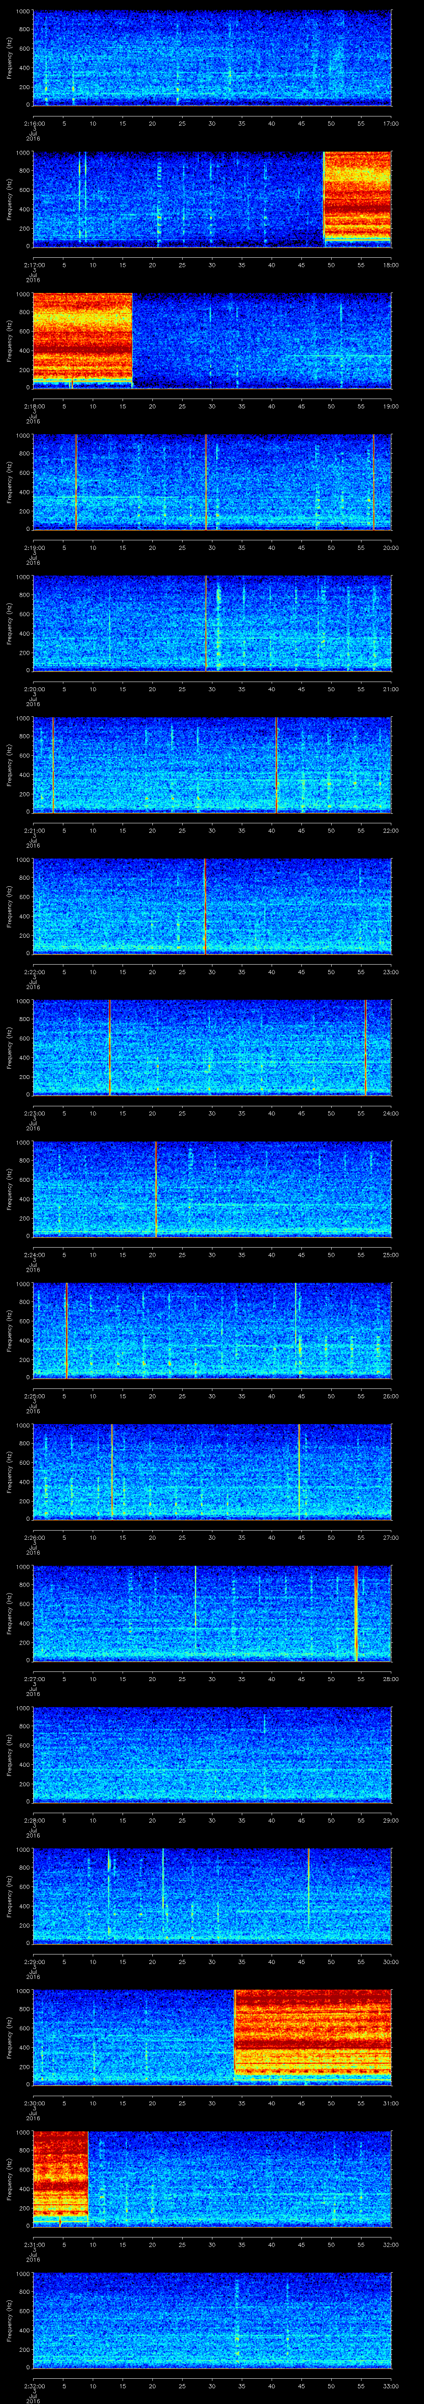424x2404 pixels.
Task: Click the 17:00 end time label
Action: tap(390, 122)
